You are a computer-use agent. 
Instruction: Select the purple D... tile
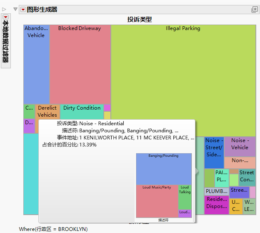[x=29, y=126]
